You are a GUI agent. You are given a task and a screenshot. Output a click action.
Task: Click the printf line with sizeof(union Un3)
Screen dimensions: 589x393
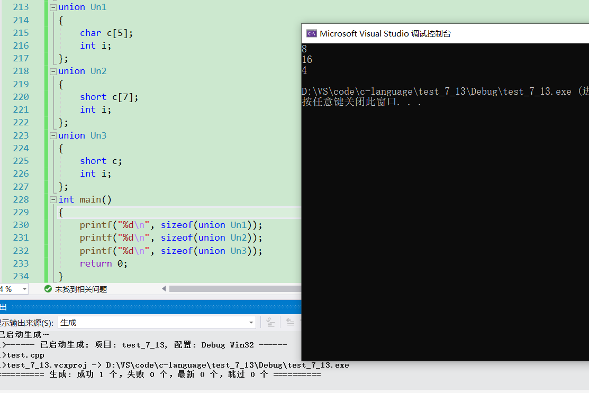[171, 251]
